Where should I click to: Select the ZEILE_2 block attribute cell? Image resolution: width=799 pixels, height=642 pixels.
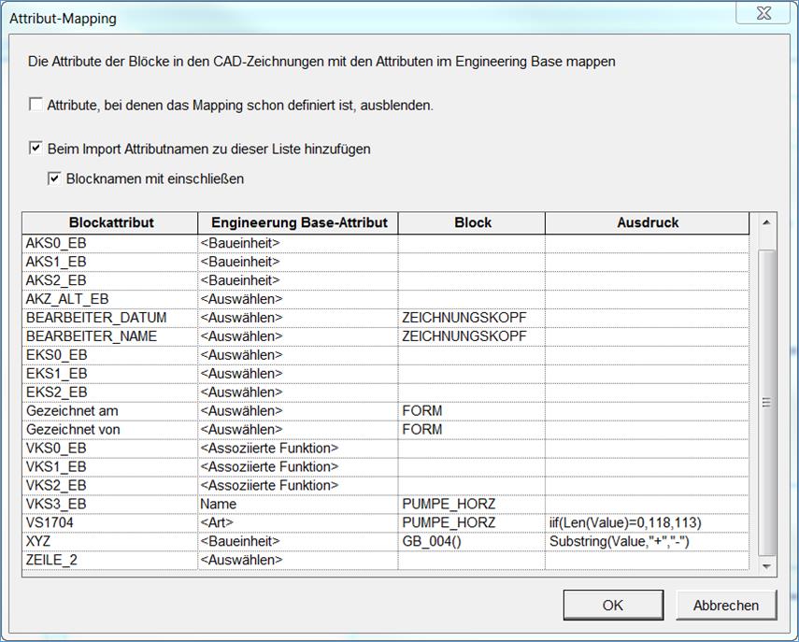[x=110, y=560]
